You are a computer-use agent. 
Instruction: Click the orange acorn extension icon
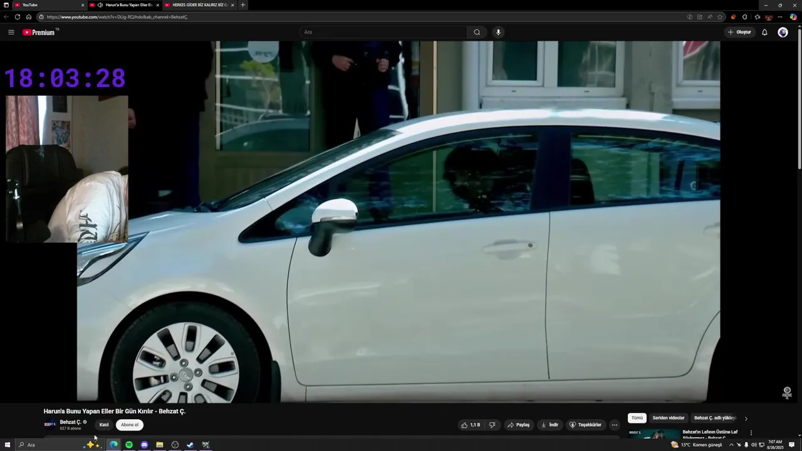[733, 17]
